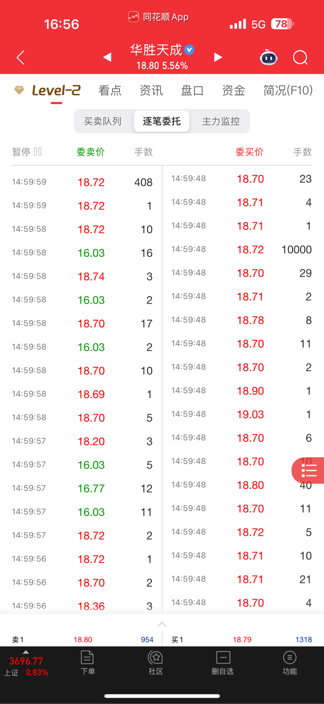Image resolution: width=324 pixels, height=704 pixels.
Task: Tap buy row 18.72 with 5 lots
Action: 241,532
